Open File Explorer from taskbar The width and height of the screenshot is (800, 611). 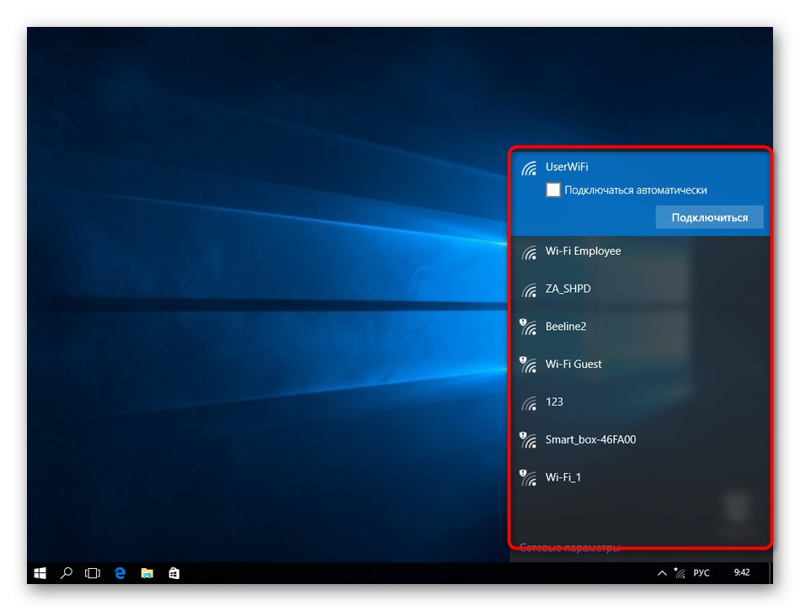(147, 573)
